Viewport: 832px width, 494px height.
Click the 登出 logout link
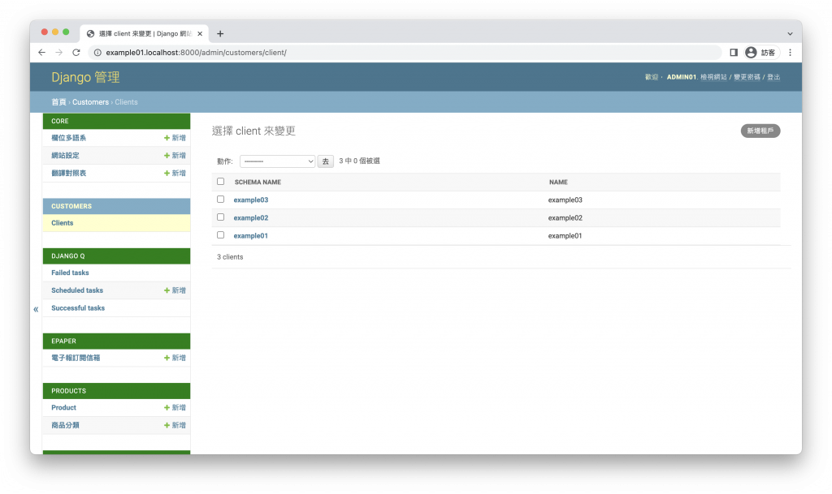tap(773, 77)
